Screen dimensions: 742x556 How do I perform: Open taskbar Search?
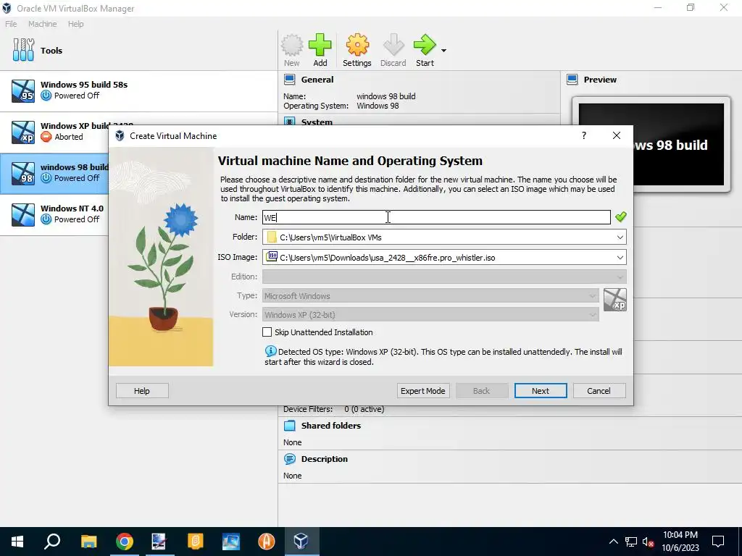coord(52,542)
